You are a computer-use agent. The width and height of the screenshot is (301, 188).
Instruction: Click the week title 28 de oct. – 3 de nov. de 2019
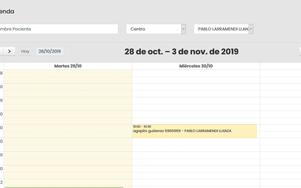point(181,52)
